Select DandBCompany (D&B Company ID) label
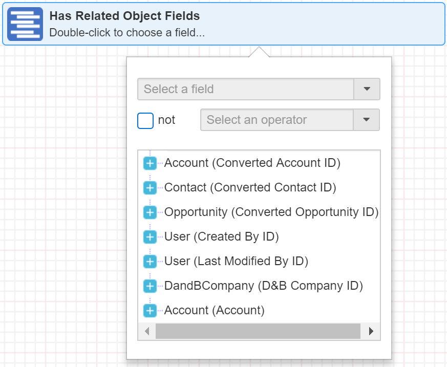 point(263,286)
